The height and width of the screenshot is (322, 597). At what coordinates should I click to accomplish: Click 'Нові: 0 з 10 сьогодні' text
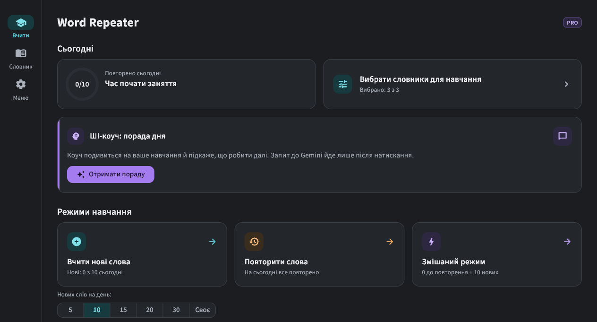95,272
